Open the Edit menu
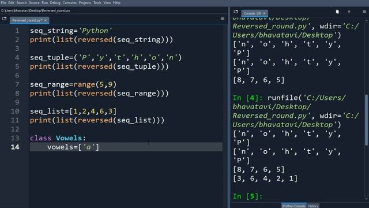This screenshot has height=208, width=369. 11,3
